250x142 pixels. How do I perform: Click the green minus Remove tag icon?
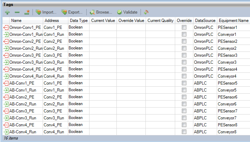17,12
